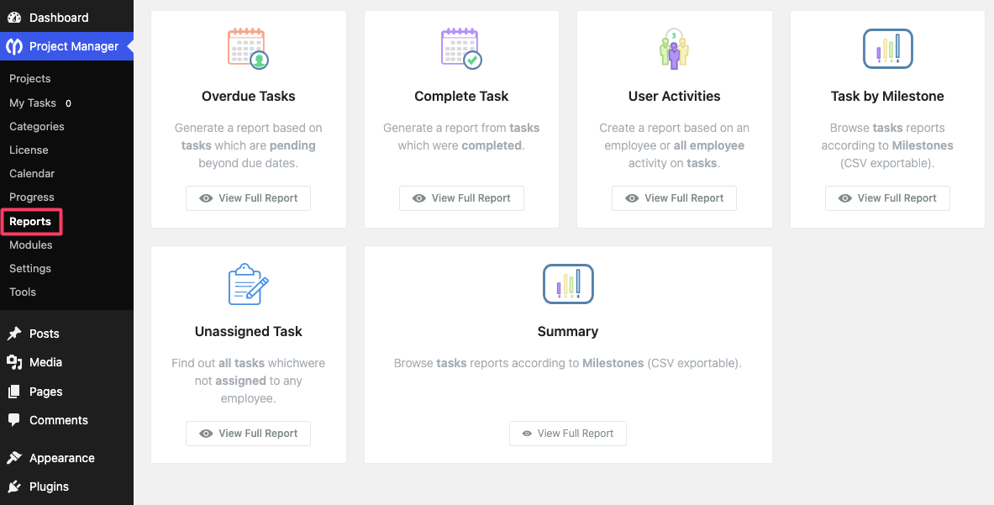
Task: Click the Overdue Tasks card title
Action: coord(249,97)
